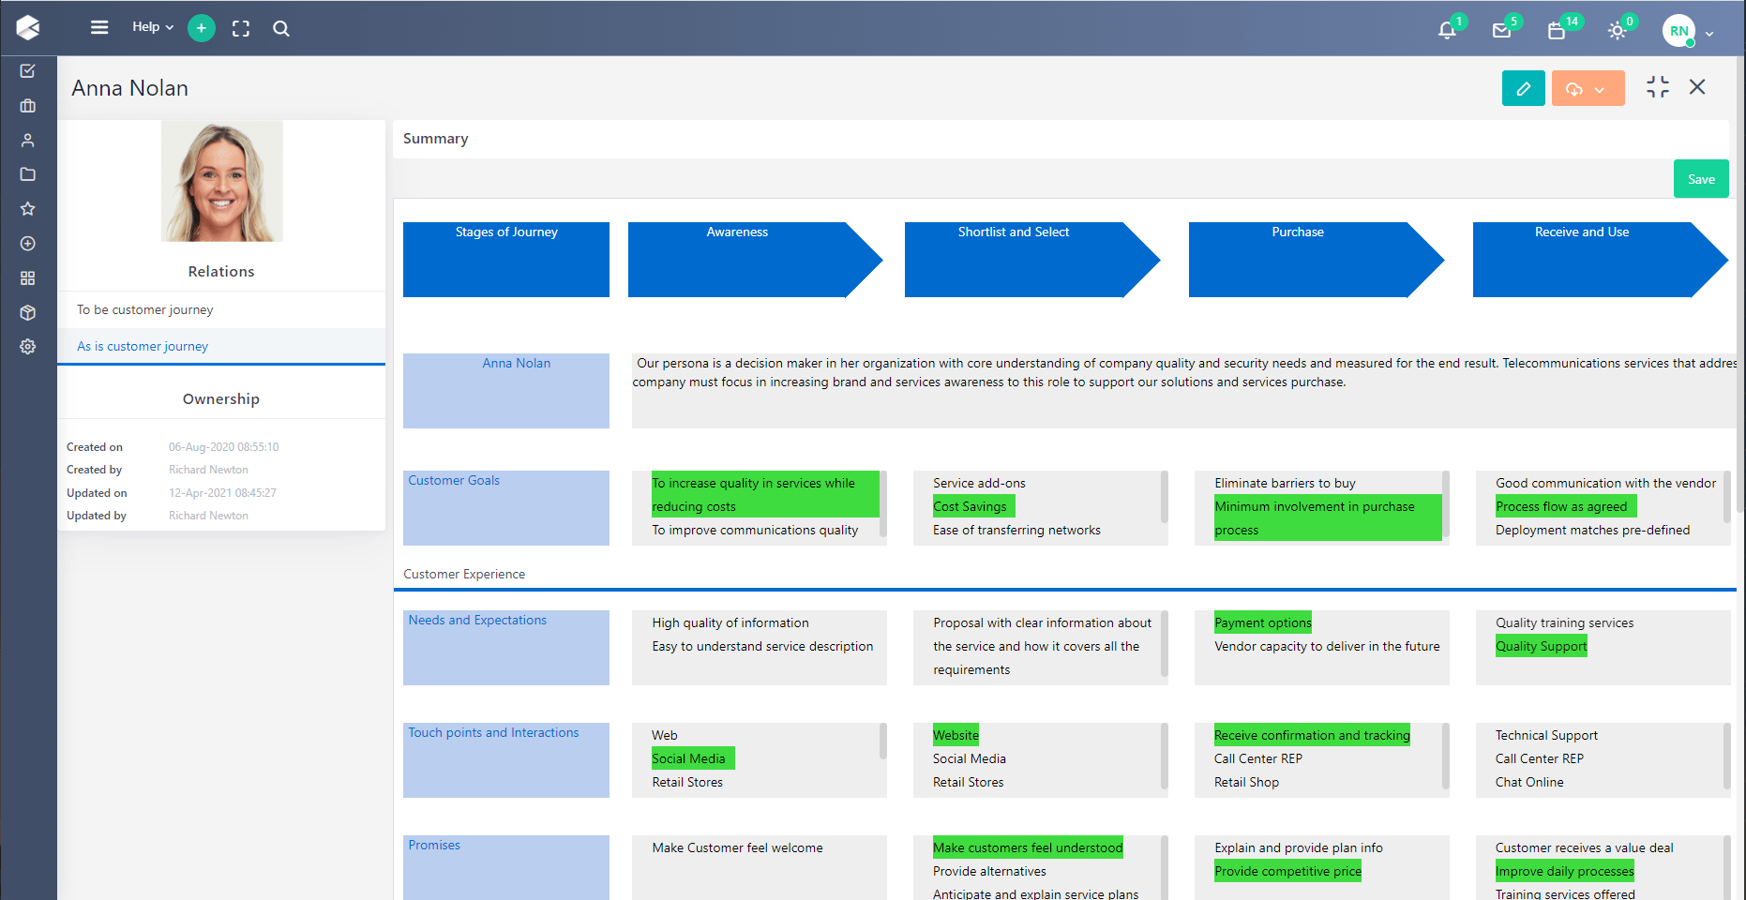1746x900 pixels.
Task: Open the settings gear in left sidebar
Action: 28,347
